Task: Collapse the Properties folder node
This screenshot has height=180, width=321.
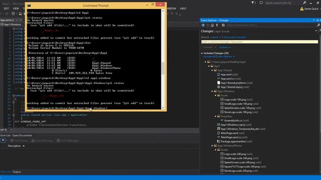Action: (215, 116)
